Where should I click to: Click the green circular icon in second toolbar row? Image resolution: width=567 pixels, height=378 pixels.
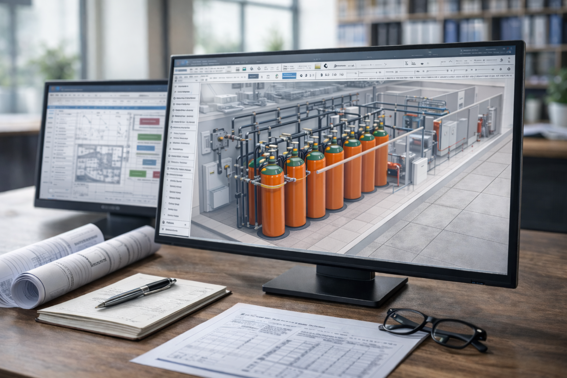pos(277,76)
